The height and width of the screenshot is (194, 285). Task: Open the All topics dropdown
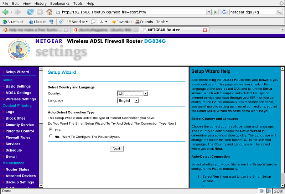click(104, 22)
